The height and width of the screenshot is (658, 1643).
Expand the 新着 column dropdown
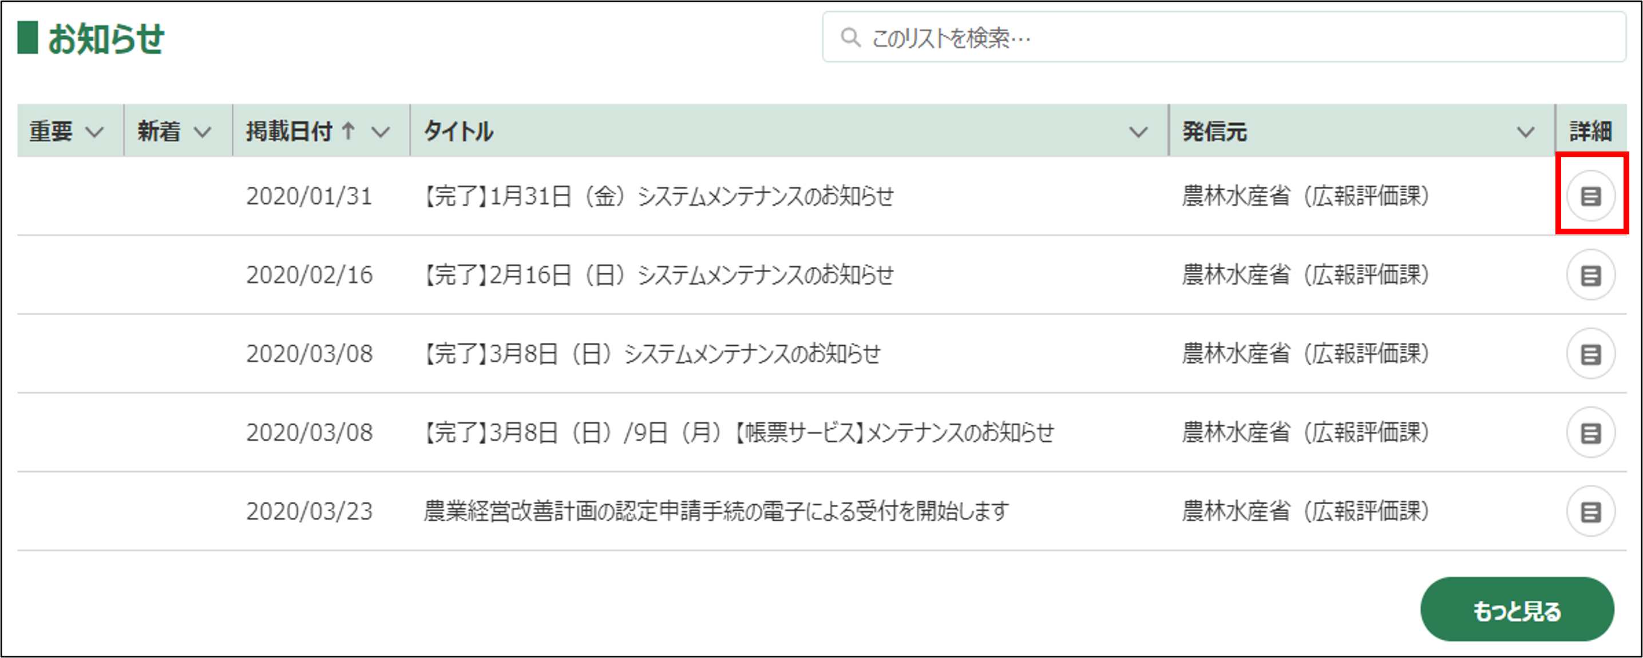click(x=203, y=132)
